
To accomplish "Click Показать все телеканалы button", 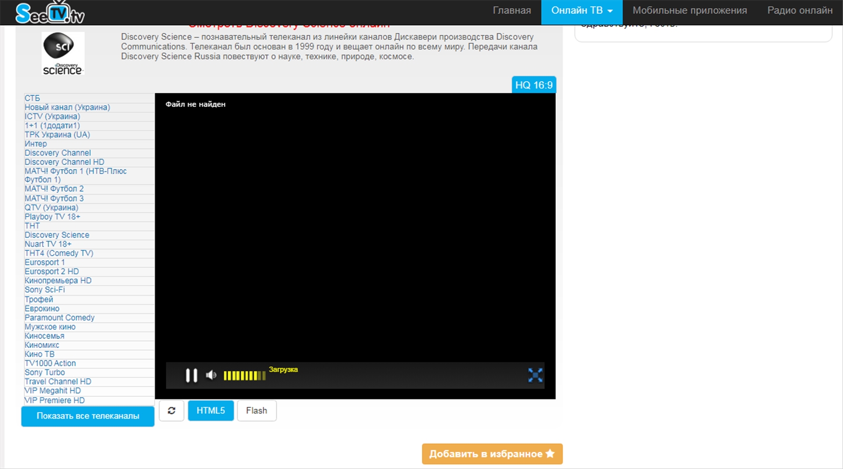I will 88,416.
